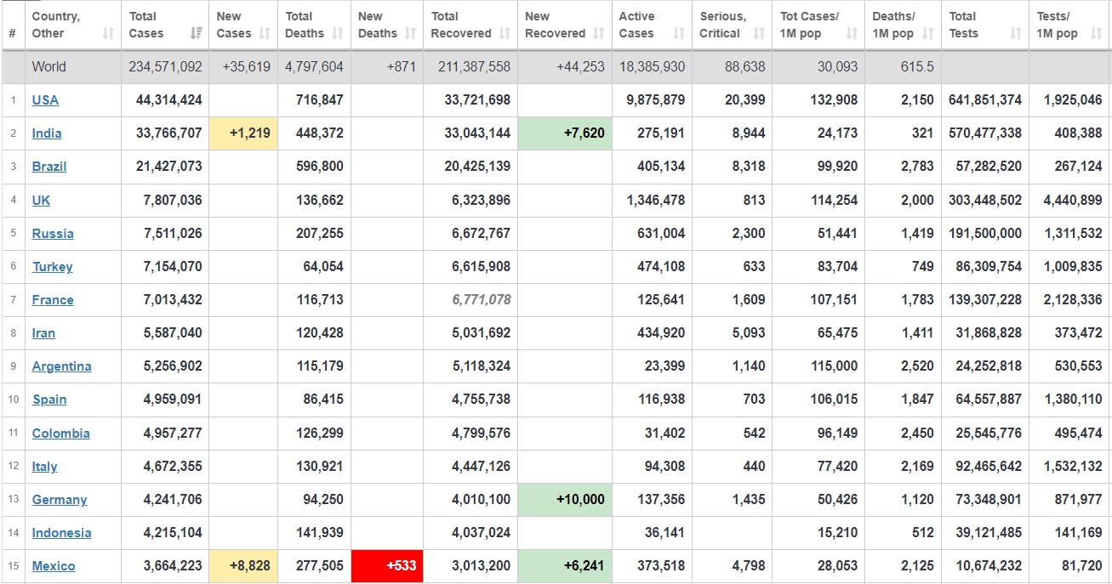Click the Deaths/1M pop column header
1112x584 pixels.
click(894, 25)
